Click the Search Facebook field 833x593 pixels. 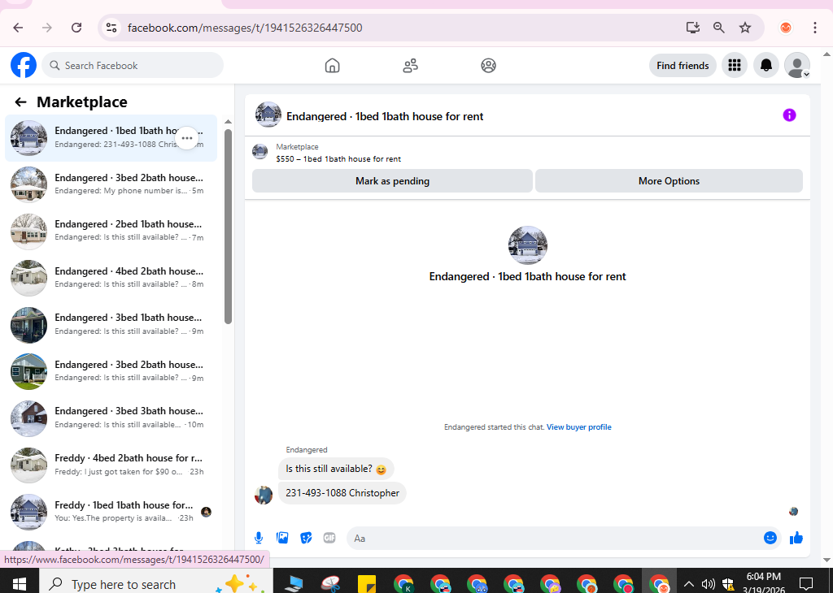(x=133, y=65)
